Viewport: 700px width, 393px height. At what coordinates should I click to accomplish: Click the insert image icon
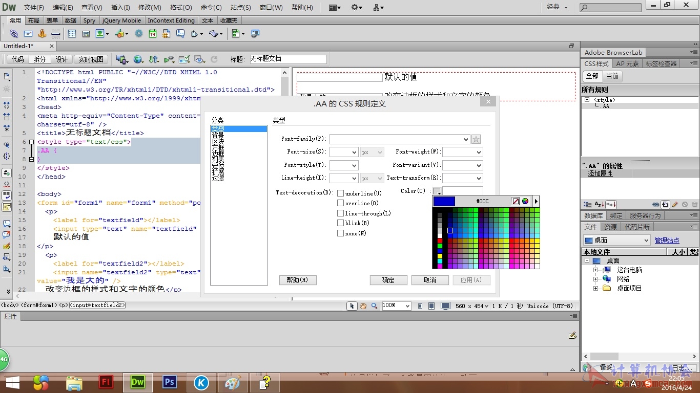pos(99,33)
